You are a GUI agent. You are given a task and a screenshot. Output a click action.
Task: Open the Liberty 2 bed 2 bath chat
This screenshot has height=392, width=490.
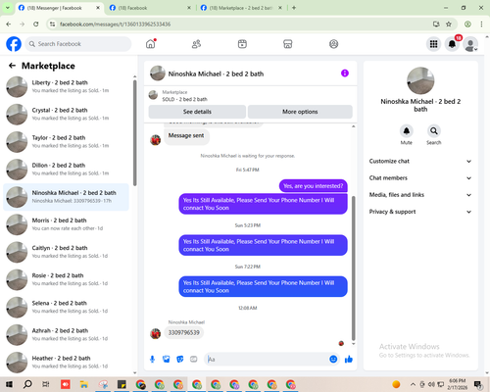67,86
